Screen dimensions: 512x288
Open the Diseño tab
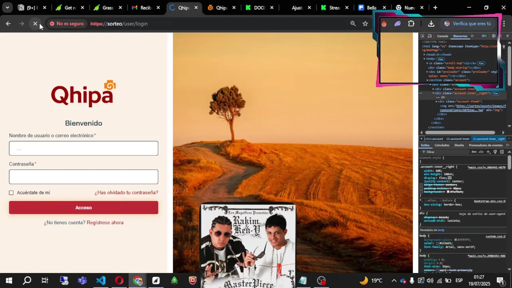(459, 145)
